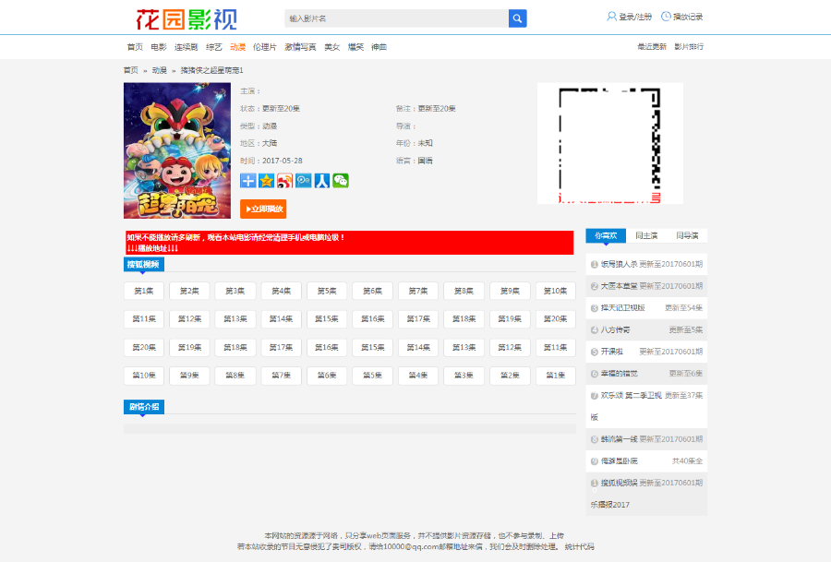
Task: Play 第5集 in the first ascending episode row
Action: click(x=327, y=291)
